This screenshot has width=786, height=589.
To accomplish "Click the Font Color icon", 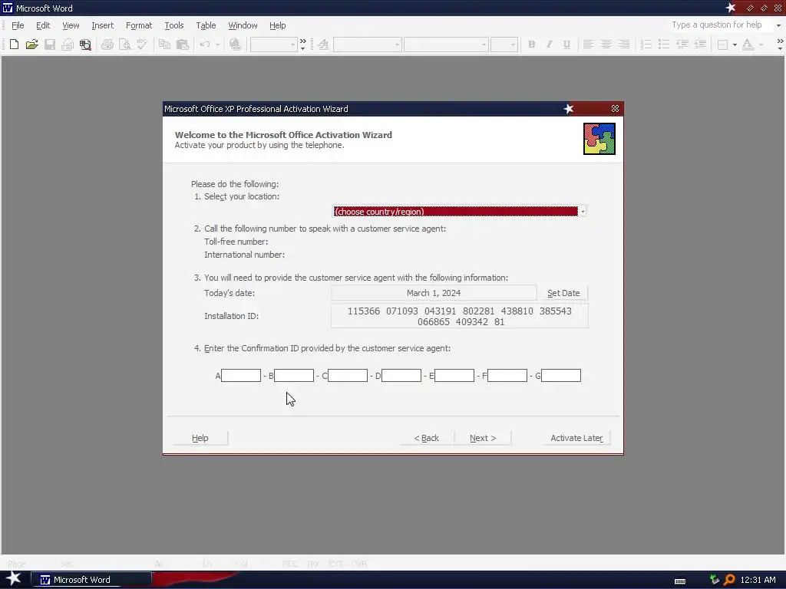I will 748,44.
